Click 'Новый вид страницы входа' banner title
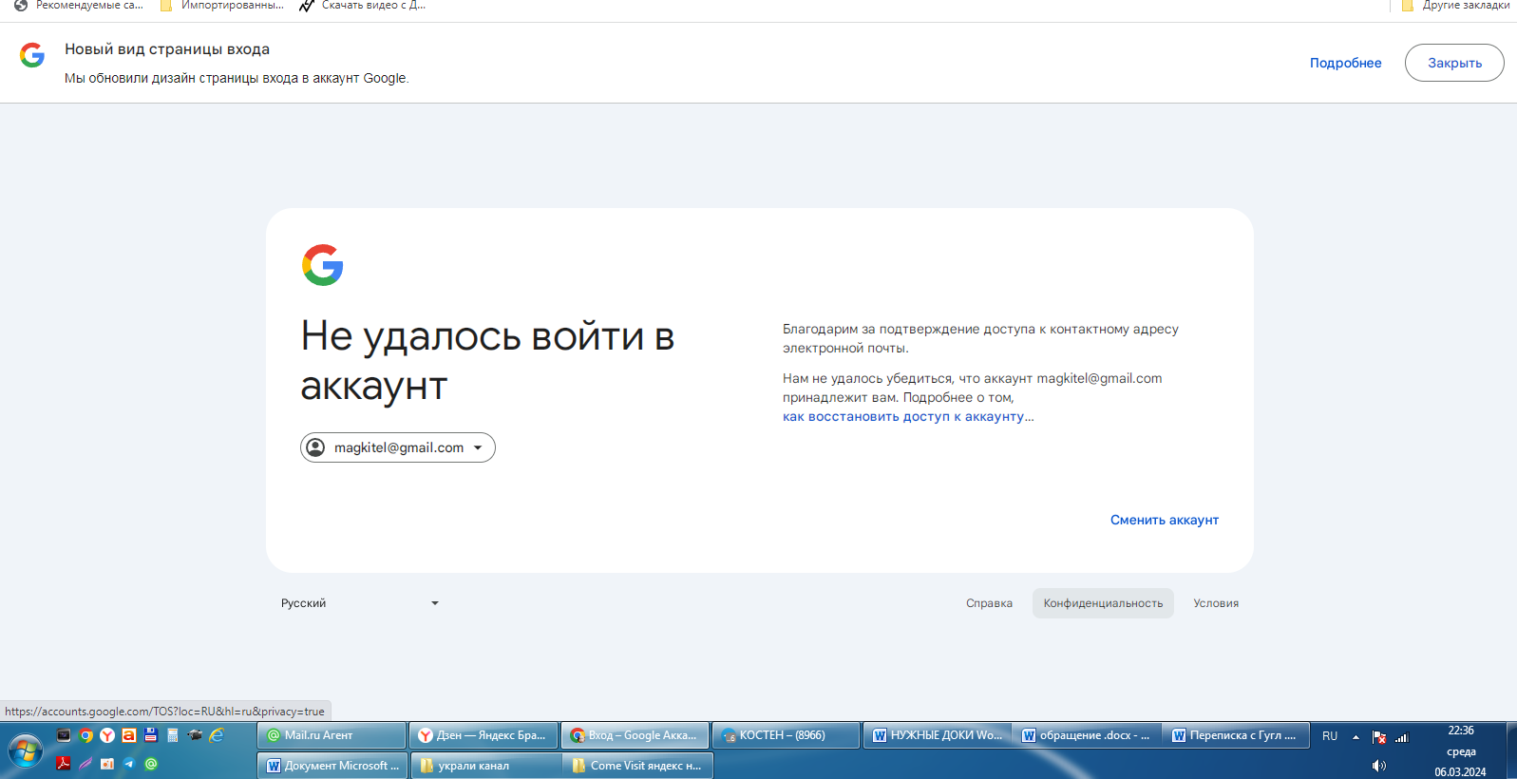The width and height of the screenshot is (1517, 779). click(167, 49)
